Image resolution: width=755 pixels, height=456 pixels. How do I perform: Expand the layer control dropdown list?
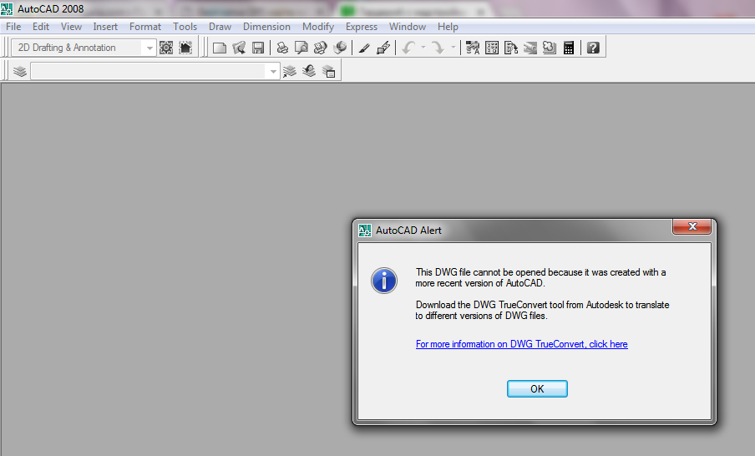click(273, 71)
